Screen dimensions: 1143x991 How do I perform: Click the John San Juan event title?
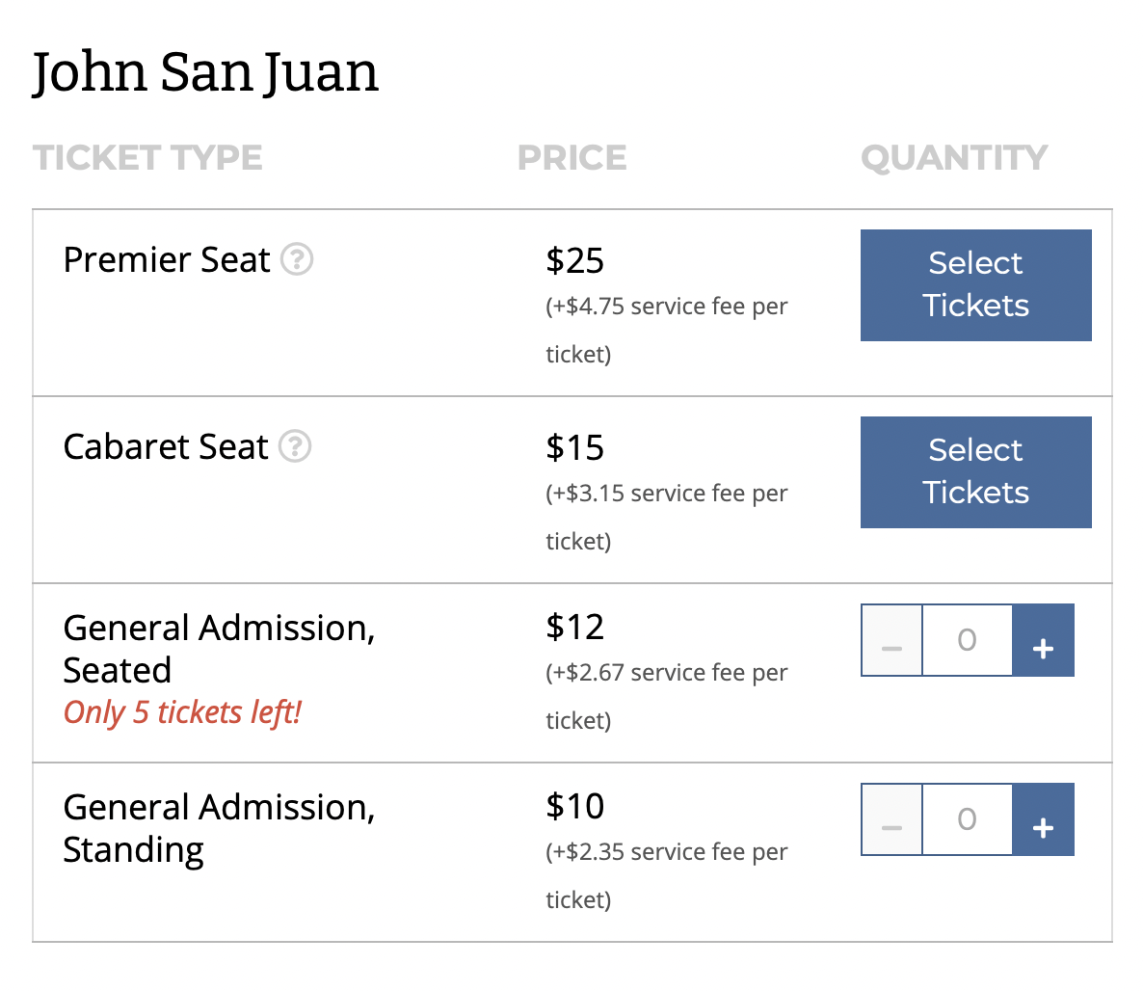pos(205,72)
